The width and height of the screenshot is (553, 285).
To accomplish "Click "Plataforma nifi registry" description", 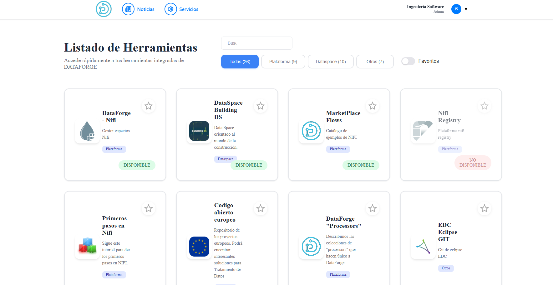I will [451, 134].
